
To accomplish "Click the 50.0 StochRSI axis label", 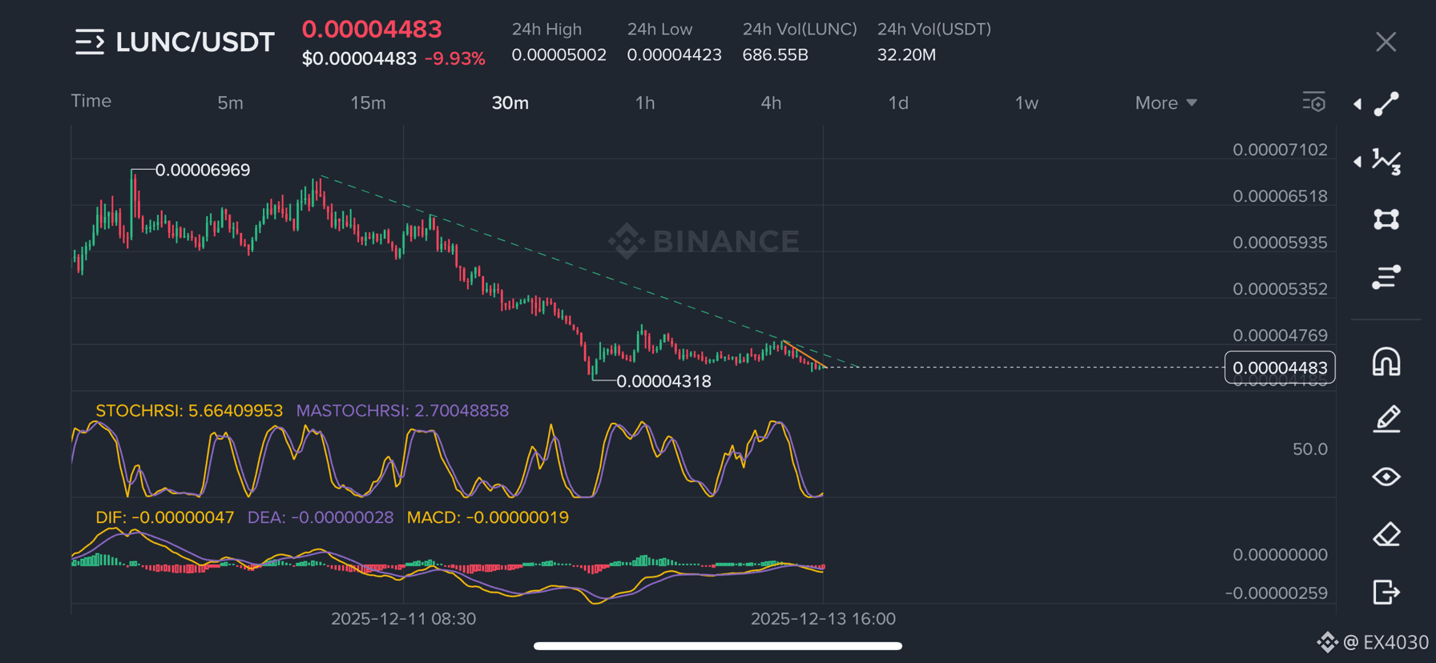I will (1310, 449).
